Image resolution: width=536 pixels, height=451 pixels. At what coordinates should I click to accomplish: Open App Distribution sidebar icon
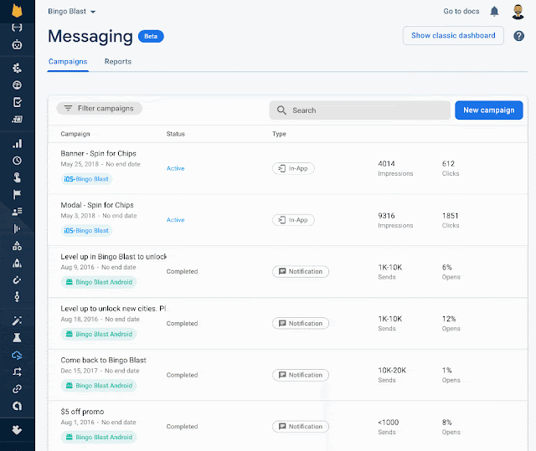(17, 119)
